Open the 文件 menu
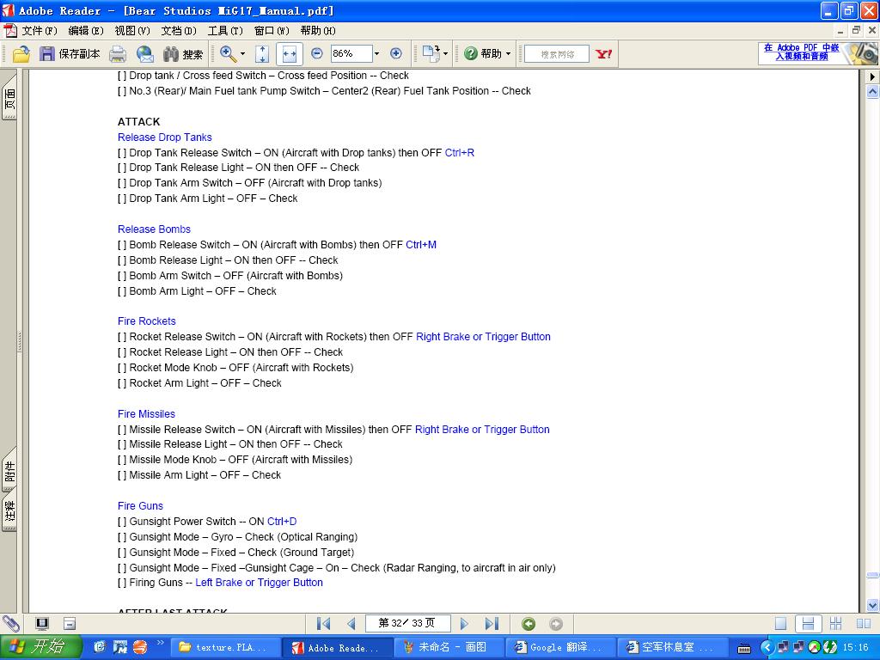The height and width of the screenshot is (660, 880). (39, 31)
